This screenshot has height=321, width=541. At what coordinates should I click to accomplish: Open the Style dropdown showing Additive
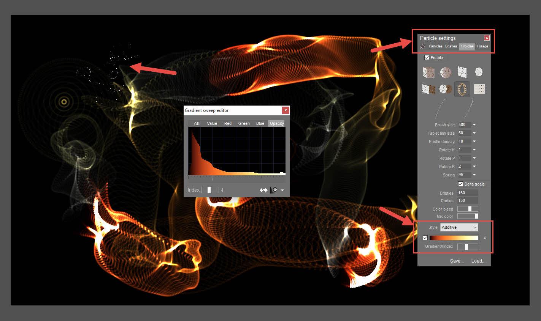459,227
